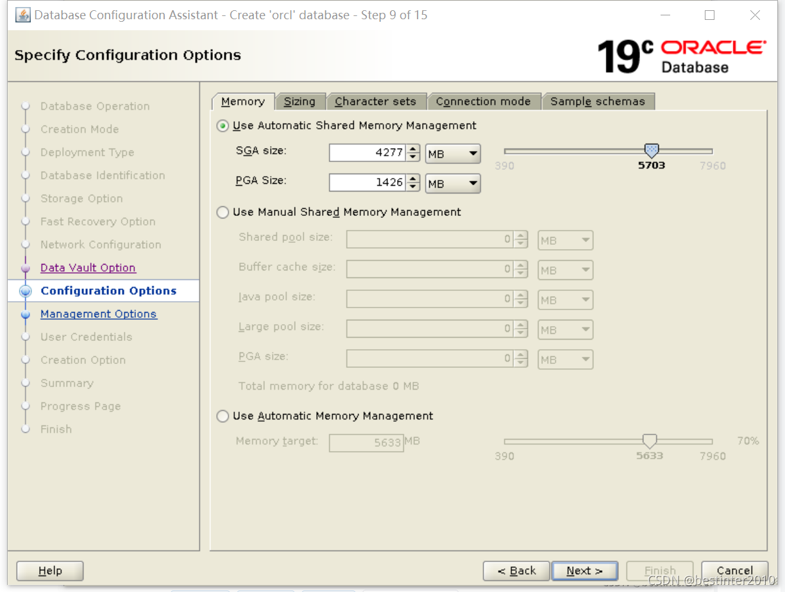Click the Java application icon in title bar

22,15
